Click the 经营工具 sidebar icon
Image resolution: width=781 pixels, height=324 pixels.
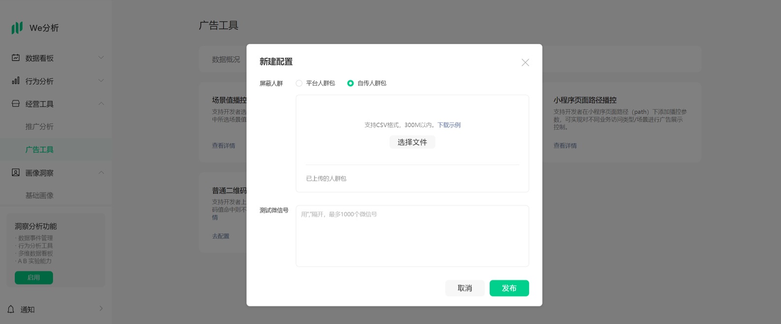(16, 104)
